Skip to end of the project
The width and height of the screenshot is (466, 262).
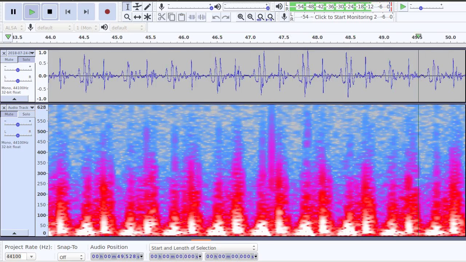[86, 12]
